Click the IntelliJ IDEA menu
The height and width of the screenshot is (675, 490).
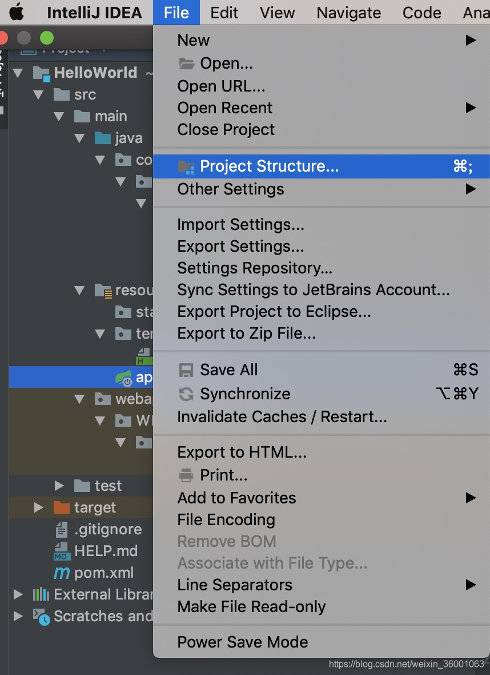click(94, 13)
